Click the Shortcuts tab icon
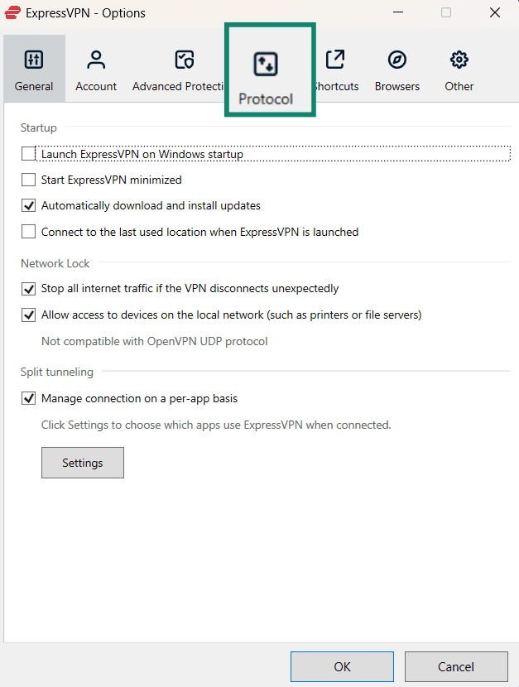The image size is (519, 687). point(335,60)
